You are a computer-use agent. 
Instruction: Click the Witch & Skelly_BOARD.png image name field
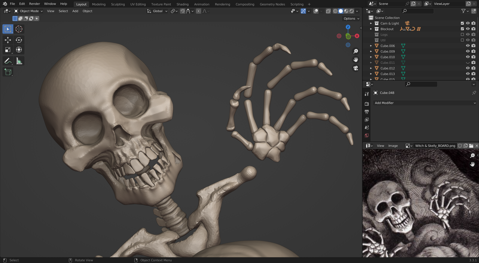pyautogui.click(x=436, y=146)
